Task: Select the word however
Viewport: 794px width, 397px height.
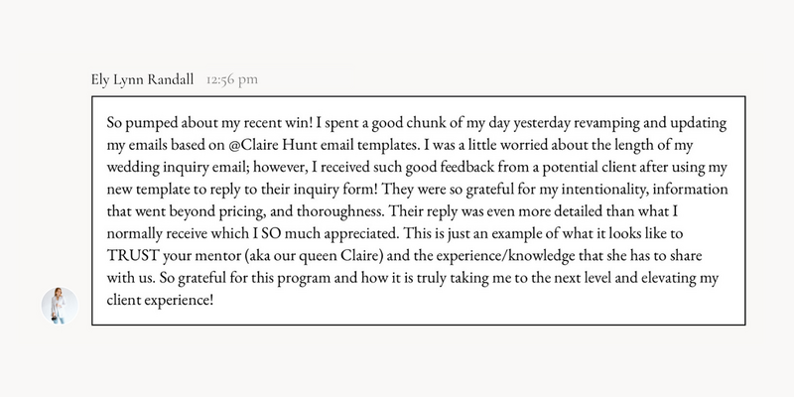Action: [x=279, y=168]
